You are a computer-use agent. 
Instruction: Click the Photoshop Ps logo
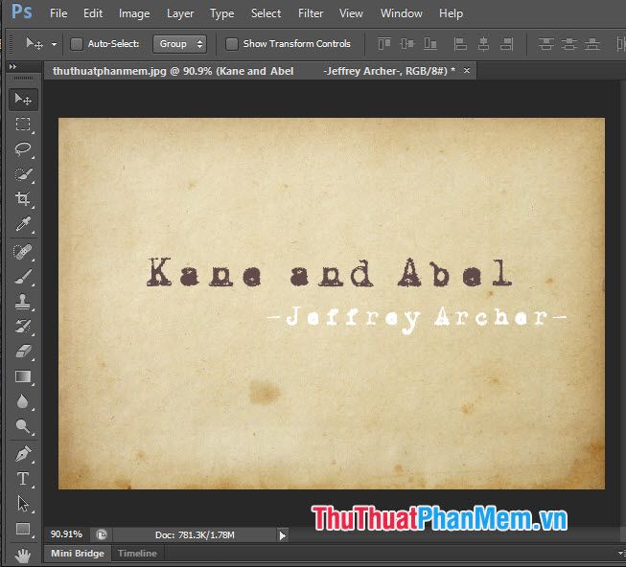[21, 11]
